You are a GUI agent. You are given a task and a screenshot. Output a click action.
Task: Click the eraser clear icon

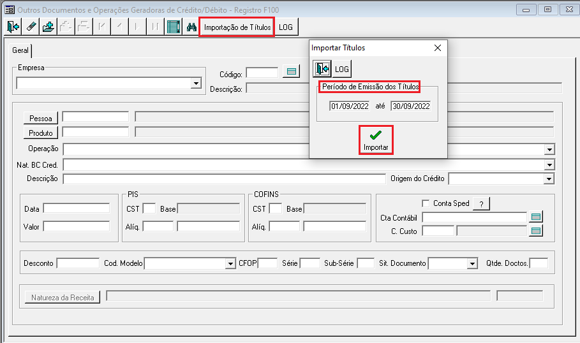[31, 27]
